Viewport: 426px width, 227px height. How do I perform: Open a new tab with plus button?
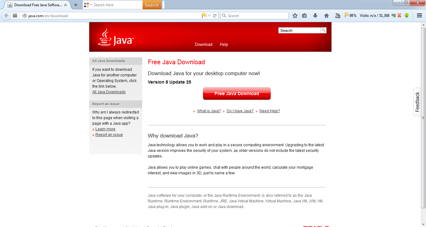pyautogui.click(x=75, y=5)
